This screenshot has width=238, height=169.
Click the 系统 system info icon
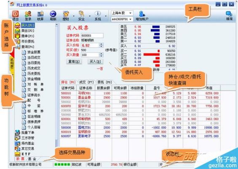(x=98, y=16)
